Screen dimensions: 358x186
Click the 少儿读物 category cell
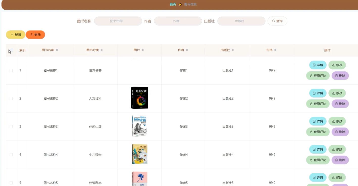pyautogui.click(x=95, y=155)
